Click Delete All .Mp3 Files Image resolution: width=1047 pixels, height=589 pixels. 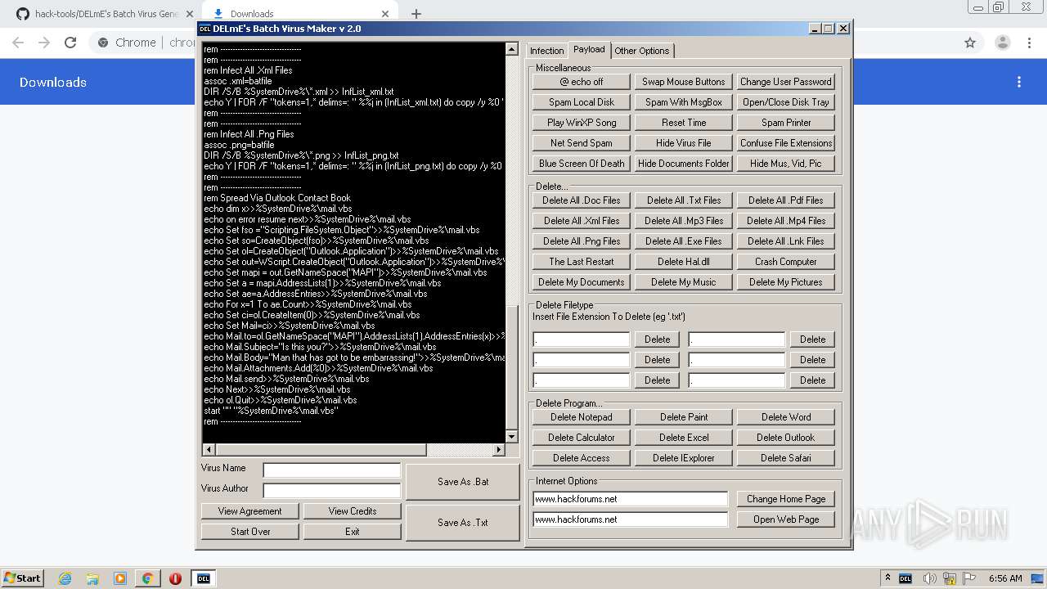pyautogui.click(x=684, y=221)
